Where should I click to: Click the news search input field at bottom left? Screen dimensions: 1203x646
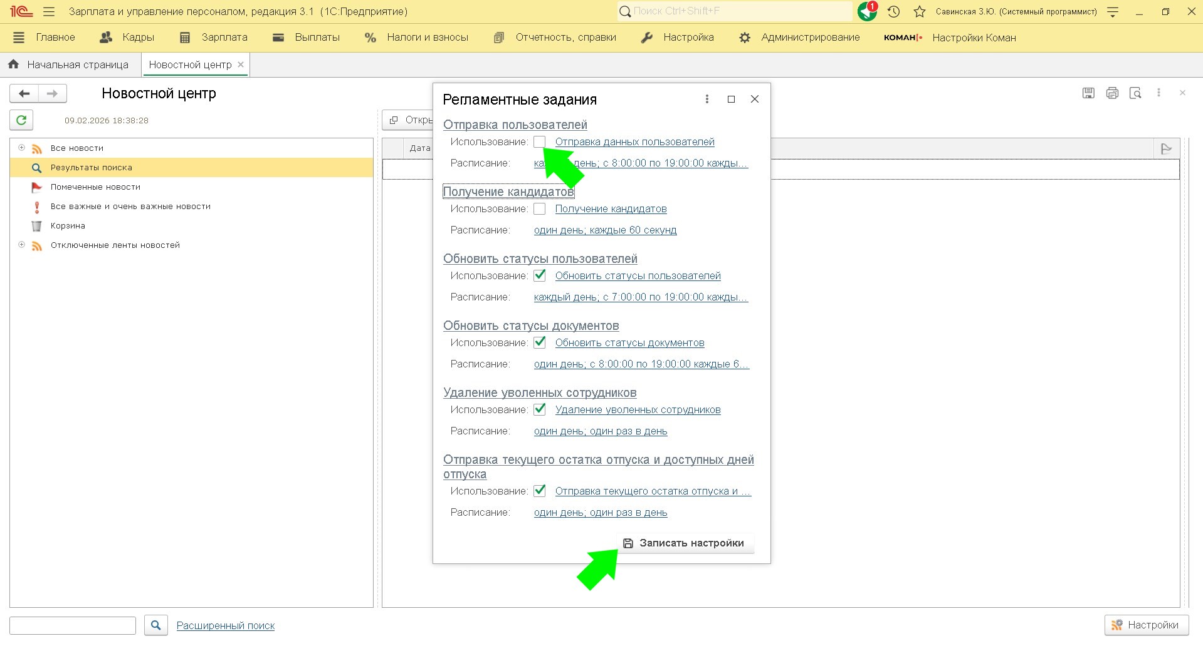[x=73, y=625]
